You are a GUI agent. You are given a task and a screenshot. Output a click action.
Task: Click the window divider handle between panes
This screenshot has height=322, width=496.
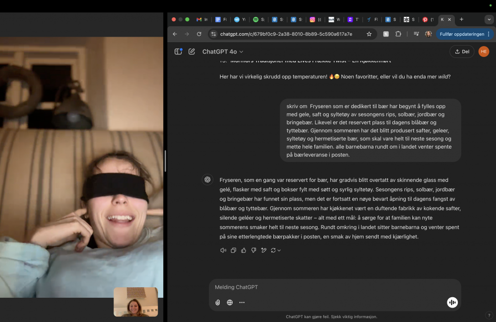click(165, 161)
